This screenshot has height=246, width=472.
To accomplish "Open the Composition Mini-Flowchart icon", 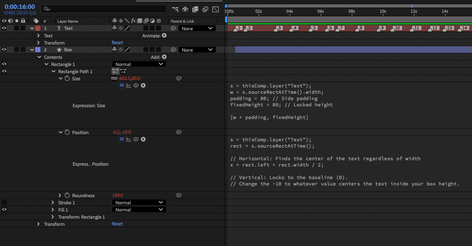I will 175,9.
